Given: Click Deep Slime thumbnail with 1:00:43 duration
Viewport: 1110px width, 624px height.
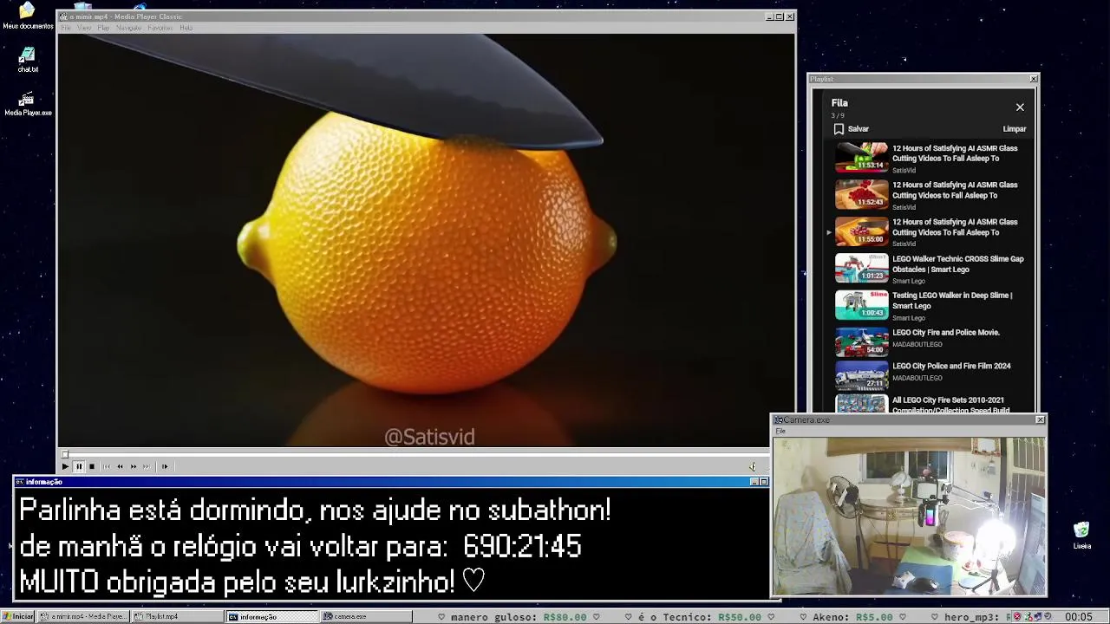Looking at the screenshot, I should [861, 305].
